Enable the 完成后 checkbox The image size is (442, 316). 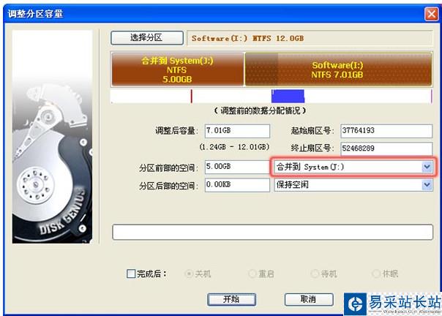coord(131,274)
